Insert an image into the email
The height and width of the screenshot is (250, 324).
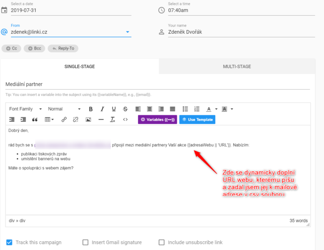coord(88,119)
